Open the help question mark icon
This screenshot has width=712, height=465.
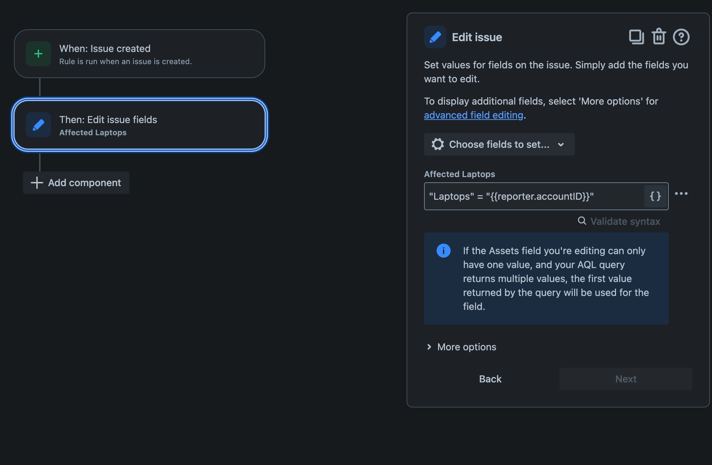(x=681, y=37)
